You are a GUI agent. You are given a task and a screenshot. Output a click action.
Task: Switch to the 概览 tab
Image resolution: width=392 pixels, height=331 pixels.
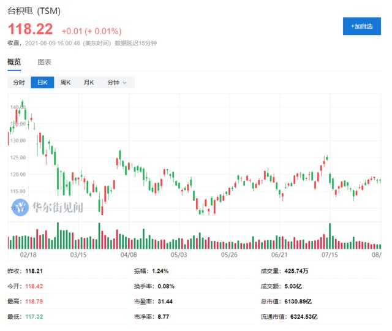click(14, 62)
